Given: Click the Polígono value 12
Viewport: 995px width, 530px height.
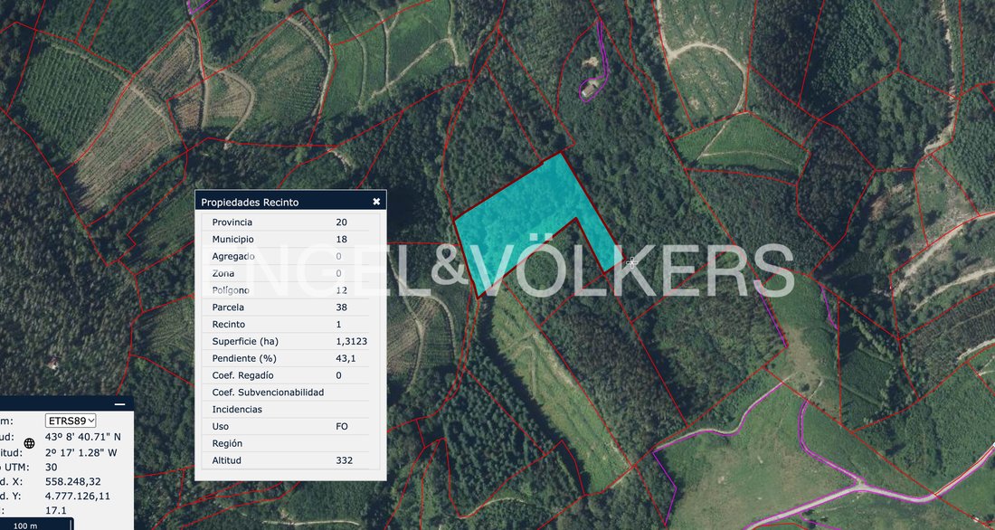Looking at the screenshot, I should [x=341, y=290].
